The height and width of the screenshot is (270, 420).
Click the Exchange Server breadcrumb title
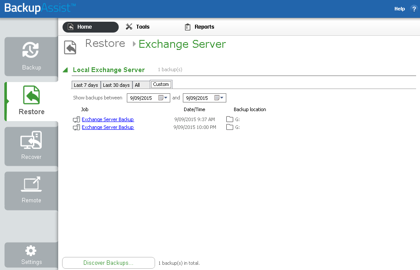coord(182,44)
